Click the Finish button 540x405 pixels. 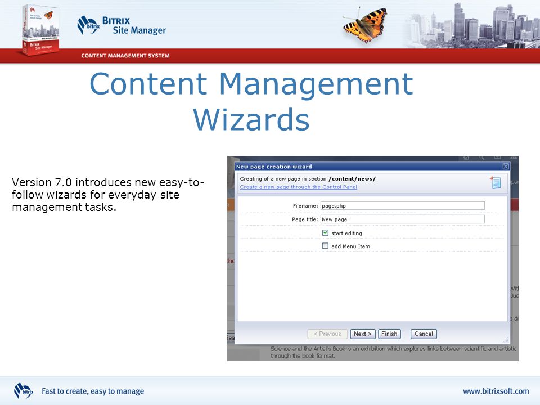tap(389, 334)
